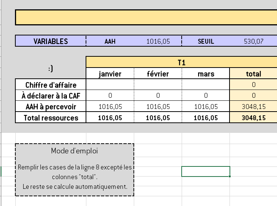The width and height of the screenshot is (277, 206).
Task: Select the SEUIL value 530,07
Action: (253, 41)
